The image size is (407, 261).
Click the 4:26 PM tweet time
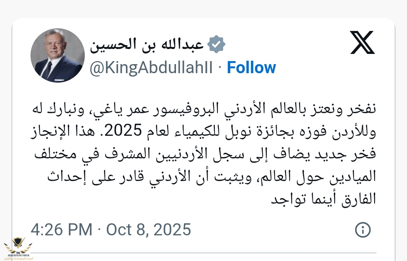[61, 229]
